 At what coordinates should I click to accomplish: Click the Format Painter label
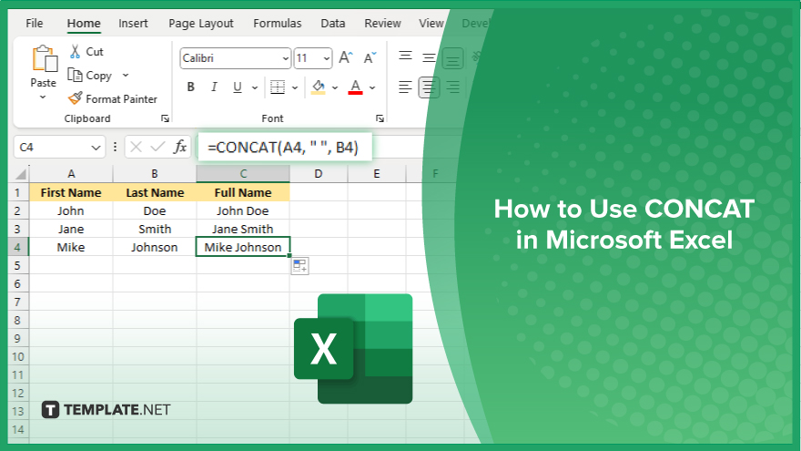pos(122,99)
